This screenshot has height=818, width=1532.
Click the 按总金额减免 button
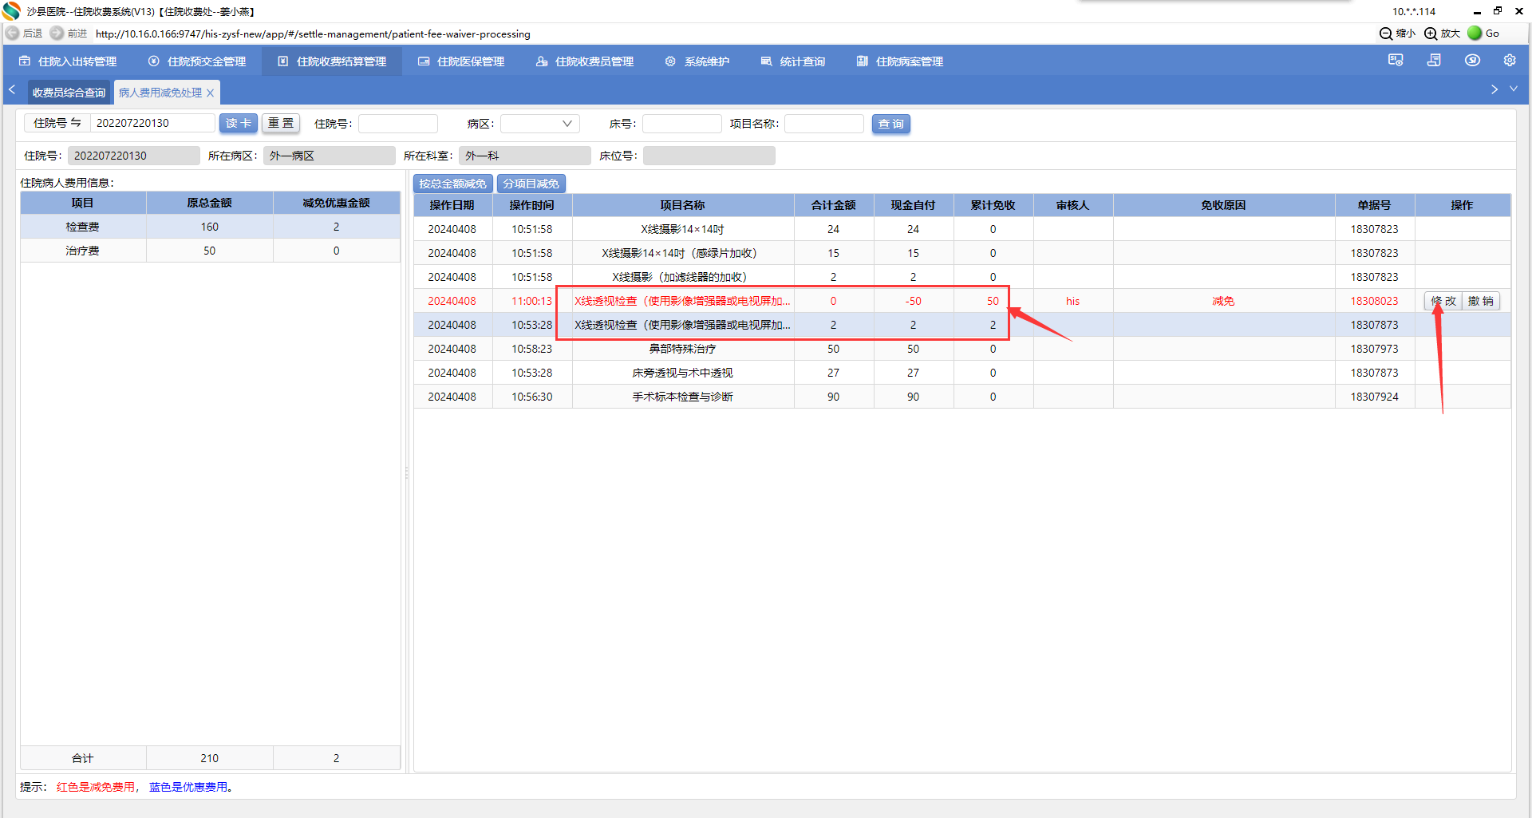452,184
